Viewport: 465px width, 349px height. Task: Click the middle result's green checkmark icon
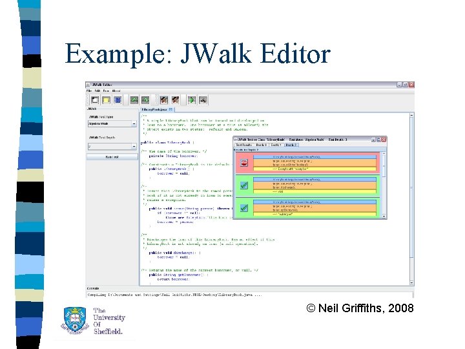coord(243,185)
